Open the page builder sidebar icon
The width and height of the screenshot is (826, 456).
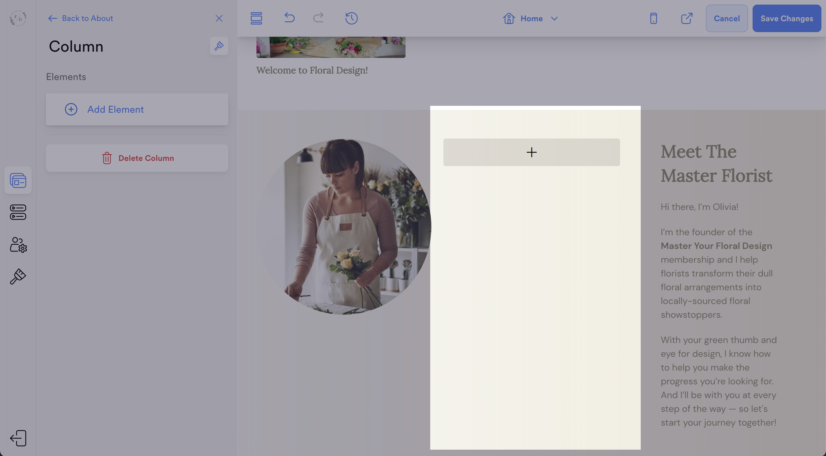coord(18,180)
